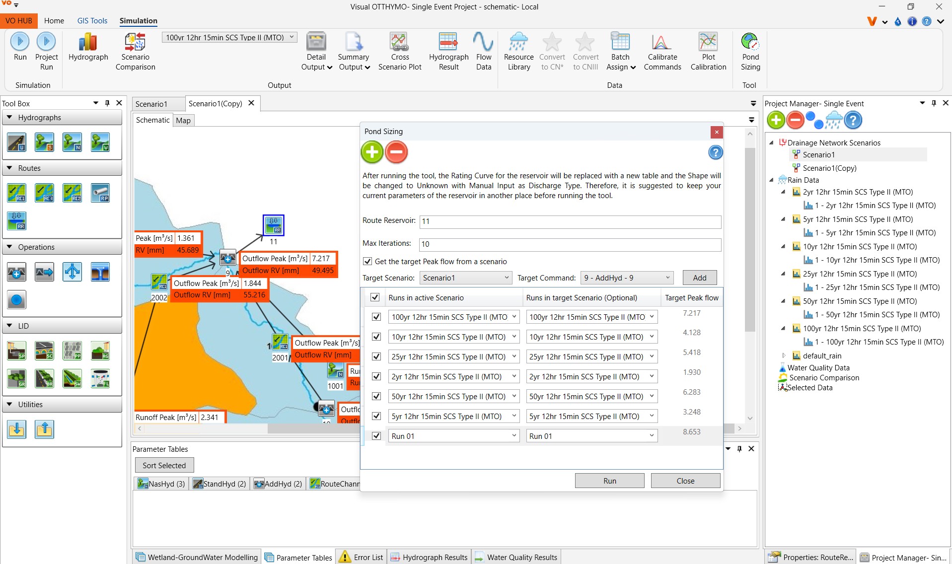
Task: Click the StandHyd (2) parameter button
Action: [x=219, y=484]
